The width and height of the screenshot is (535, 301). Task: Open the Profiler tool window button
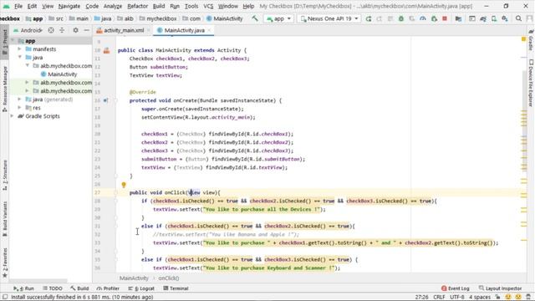(x=108, y=288)
